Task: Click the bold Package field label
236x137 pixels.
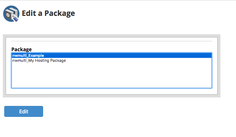Action: tap(22, 49)
